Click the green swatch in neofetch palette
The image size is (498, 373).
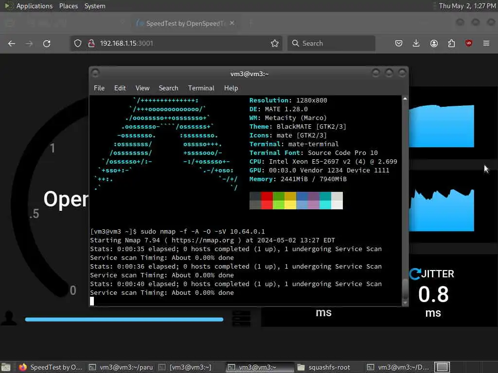pyautogui.click(x=279, y=201)
